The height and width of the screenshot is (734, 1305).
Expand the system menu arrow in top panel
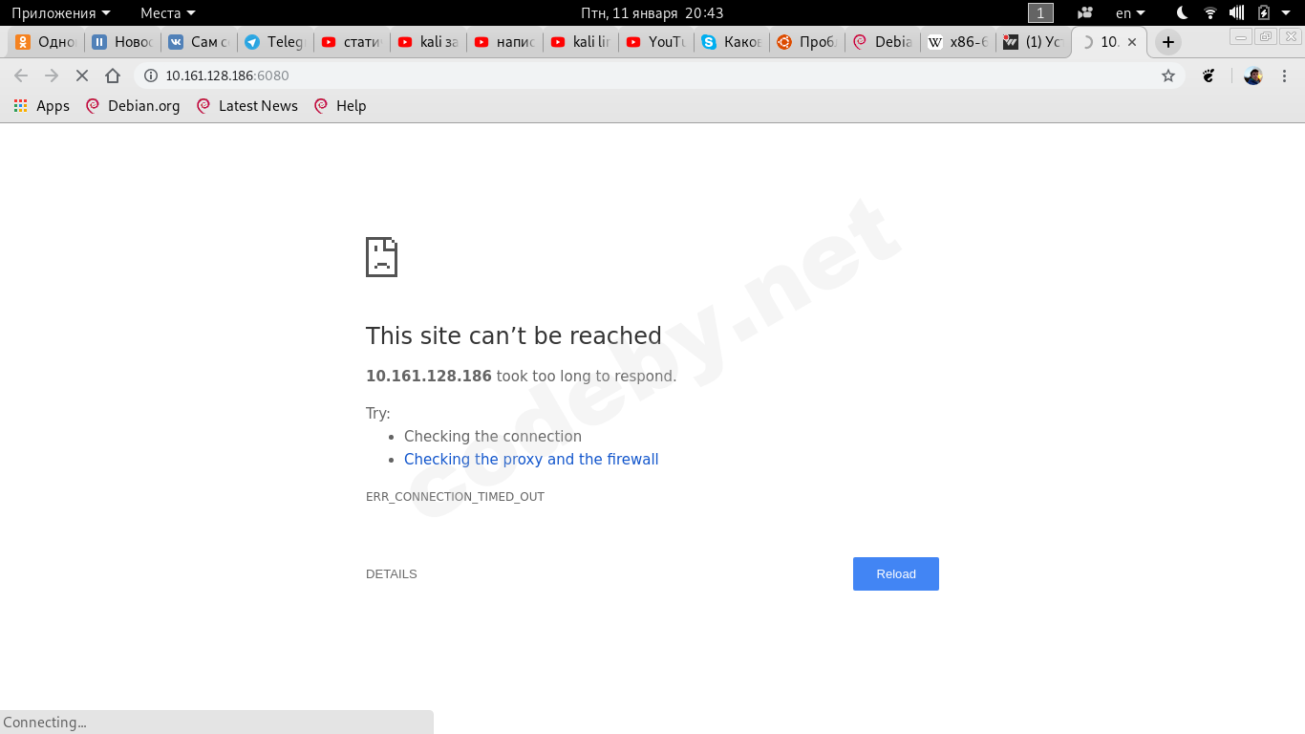coord(1286,12)
